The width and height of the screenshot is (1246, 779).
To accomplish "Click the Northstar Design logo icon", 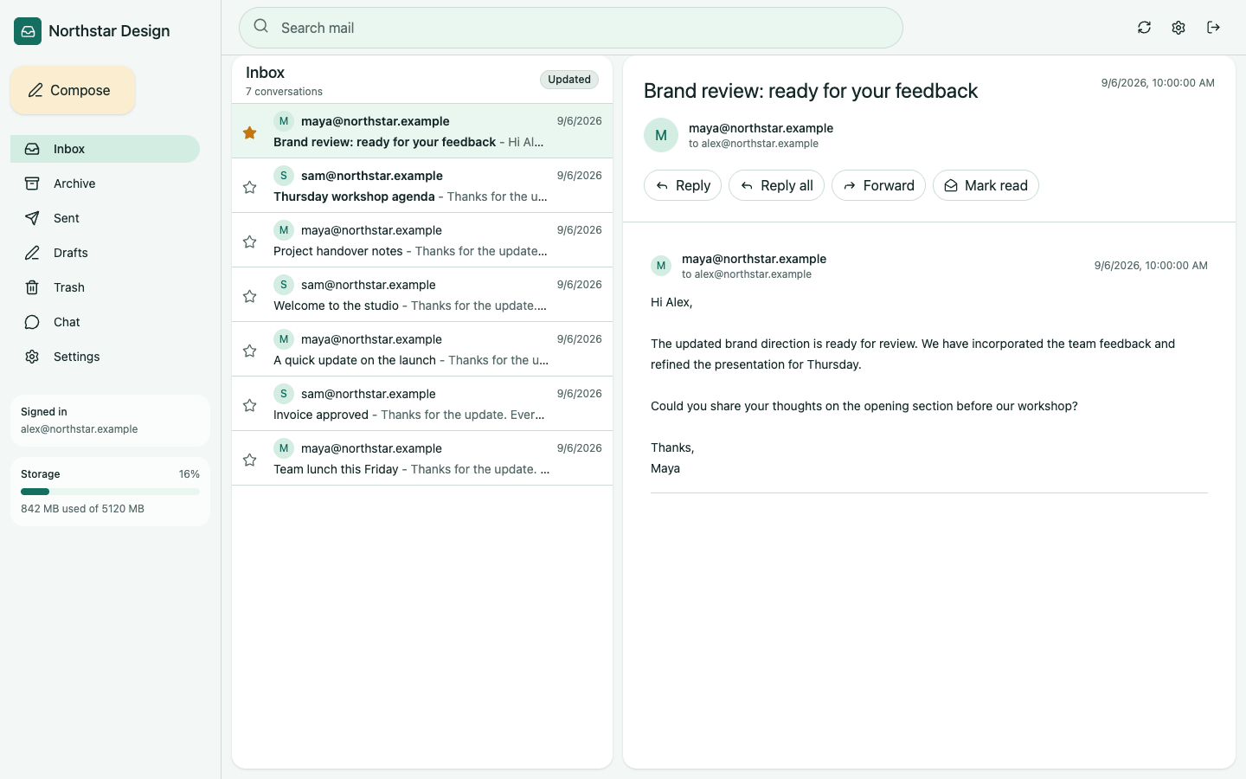I will 28,31.
